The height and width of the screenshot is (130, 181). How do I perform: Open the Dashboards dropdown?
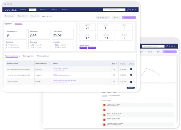coord(10,16)
